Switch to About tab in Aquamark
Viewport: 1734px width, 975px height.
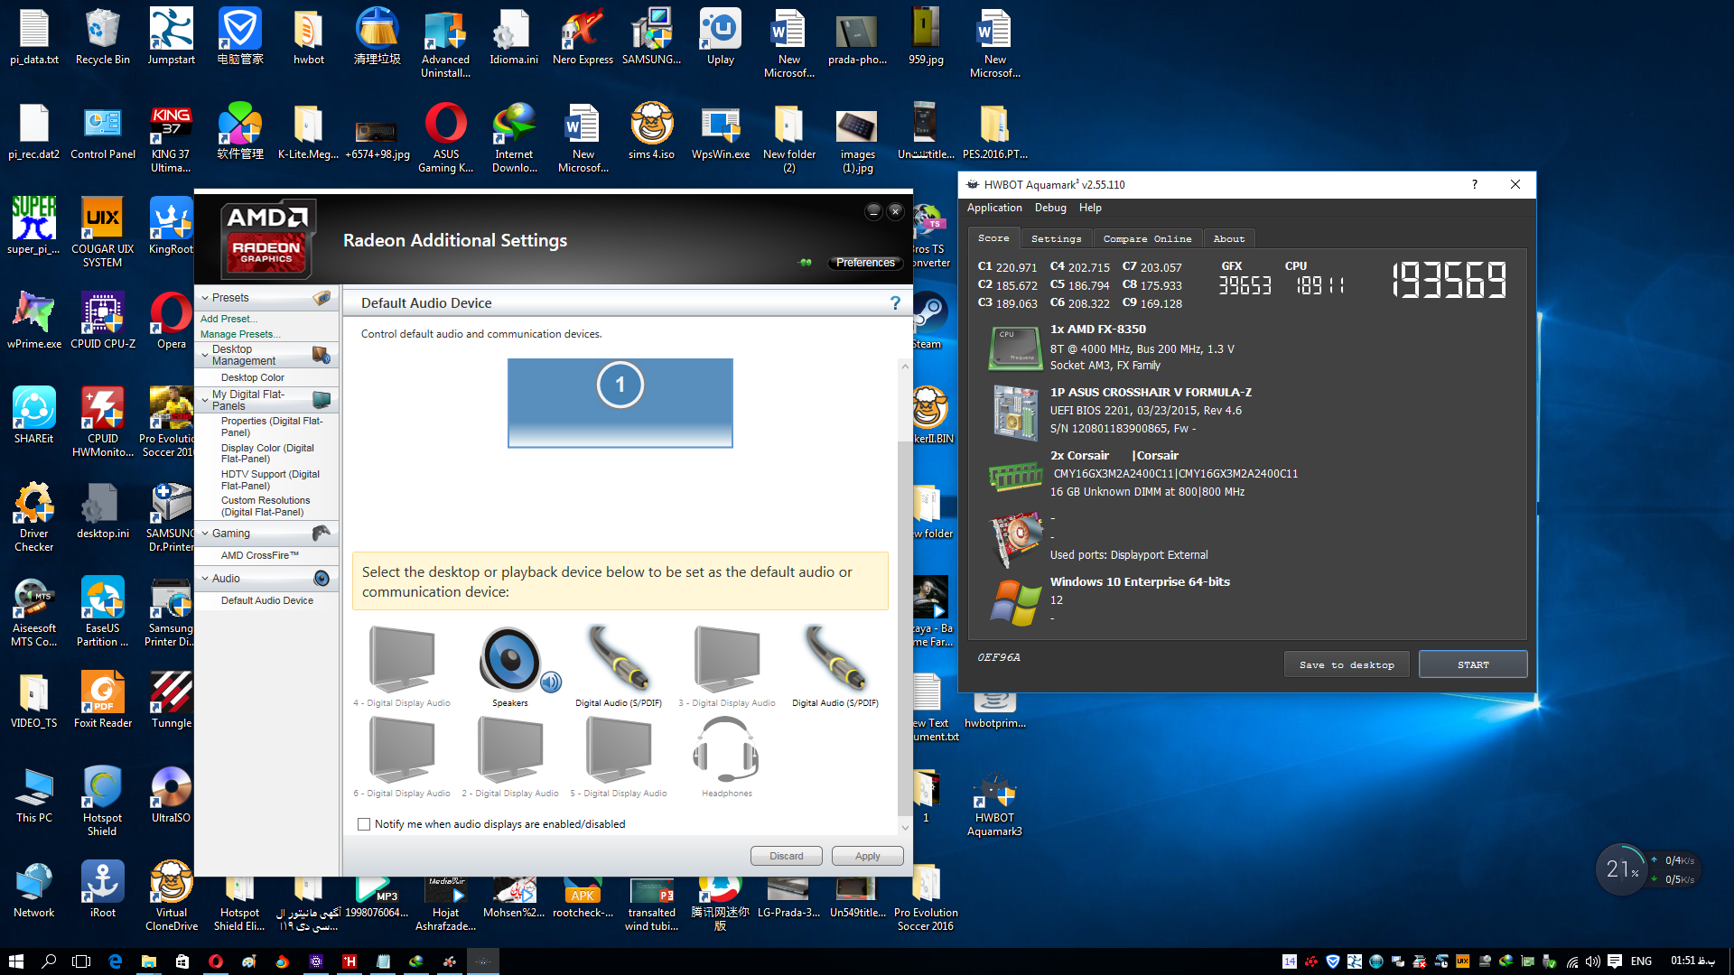[x=1228, y=239]
